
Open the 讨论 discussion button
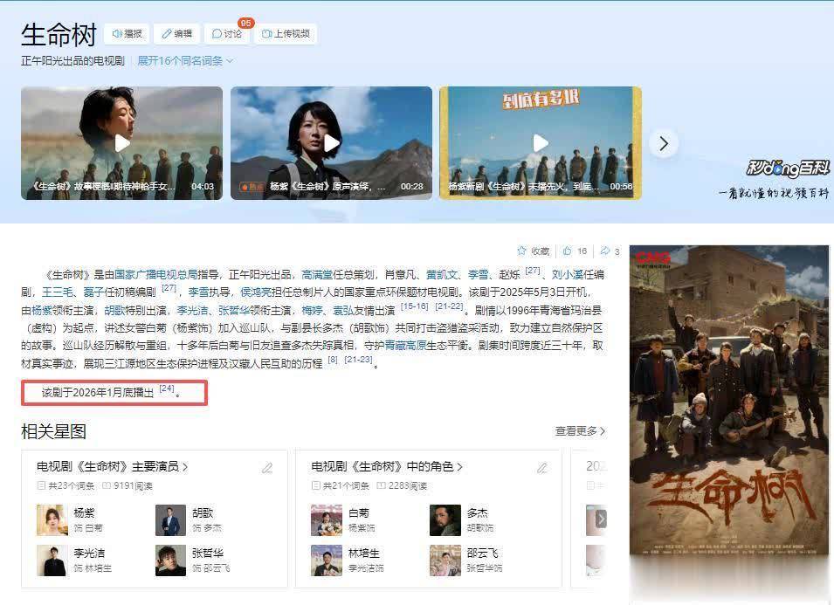pyautogui.click(x=227, y=34)
